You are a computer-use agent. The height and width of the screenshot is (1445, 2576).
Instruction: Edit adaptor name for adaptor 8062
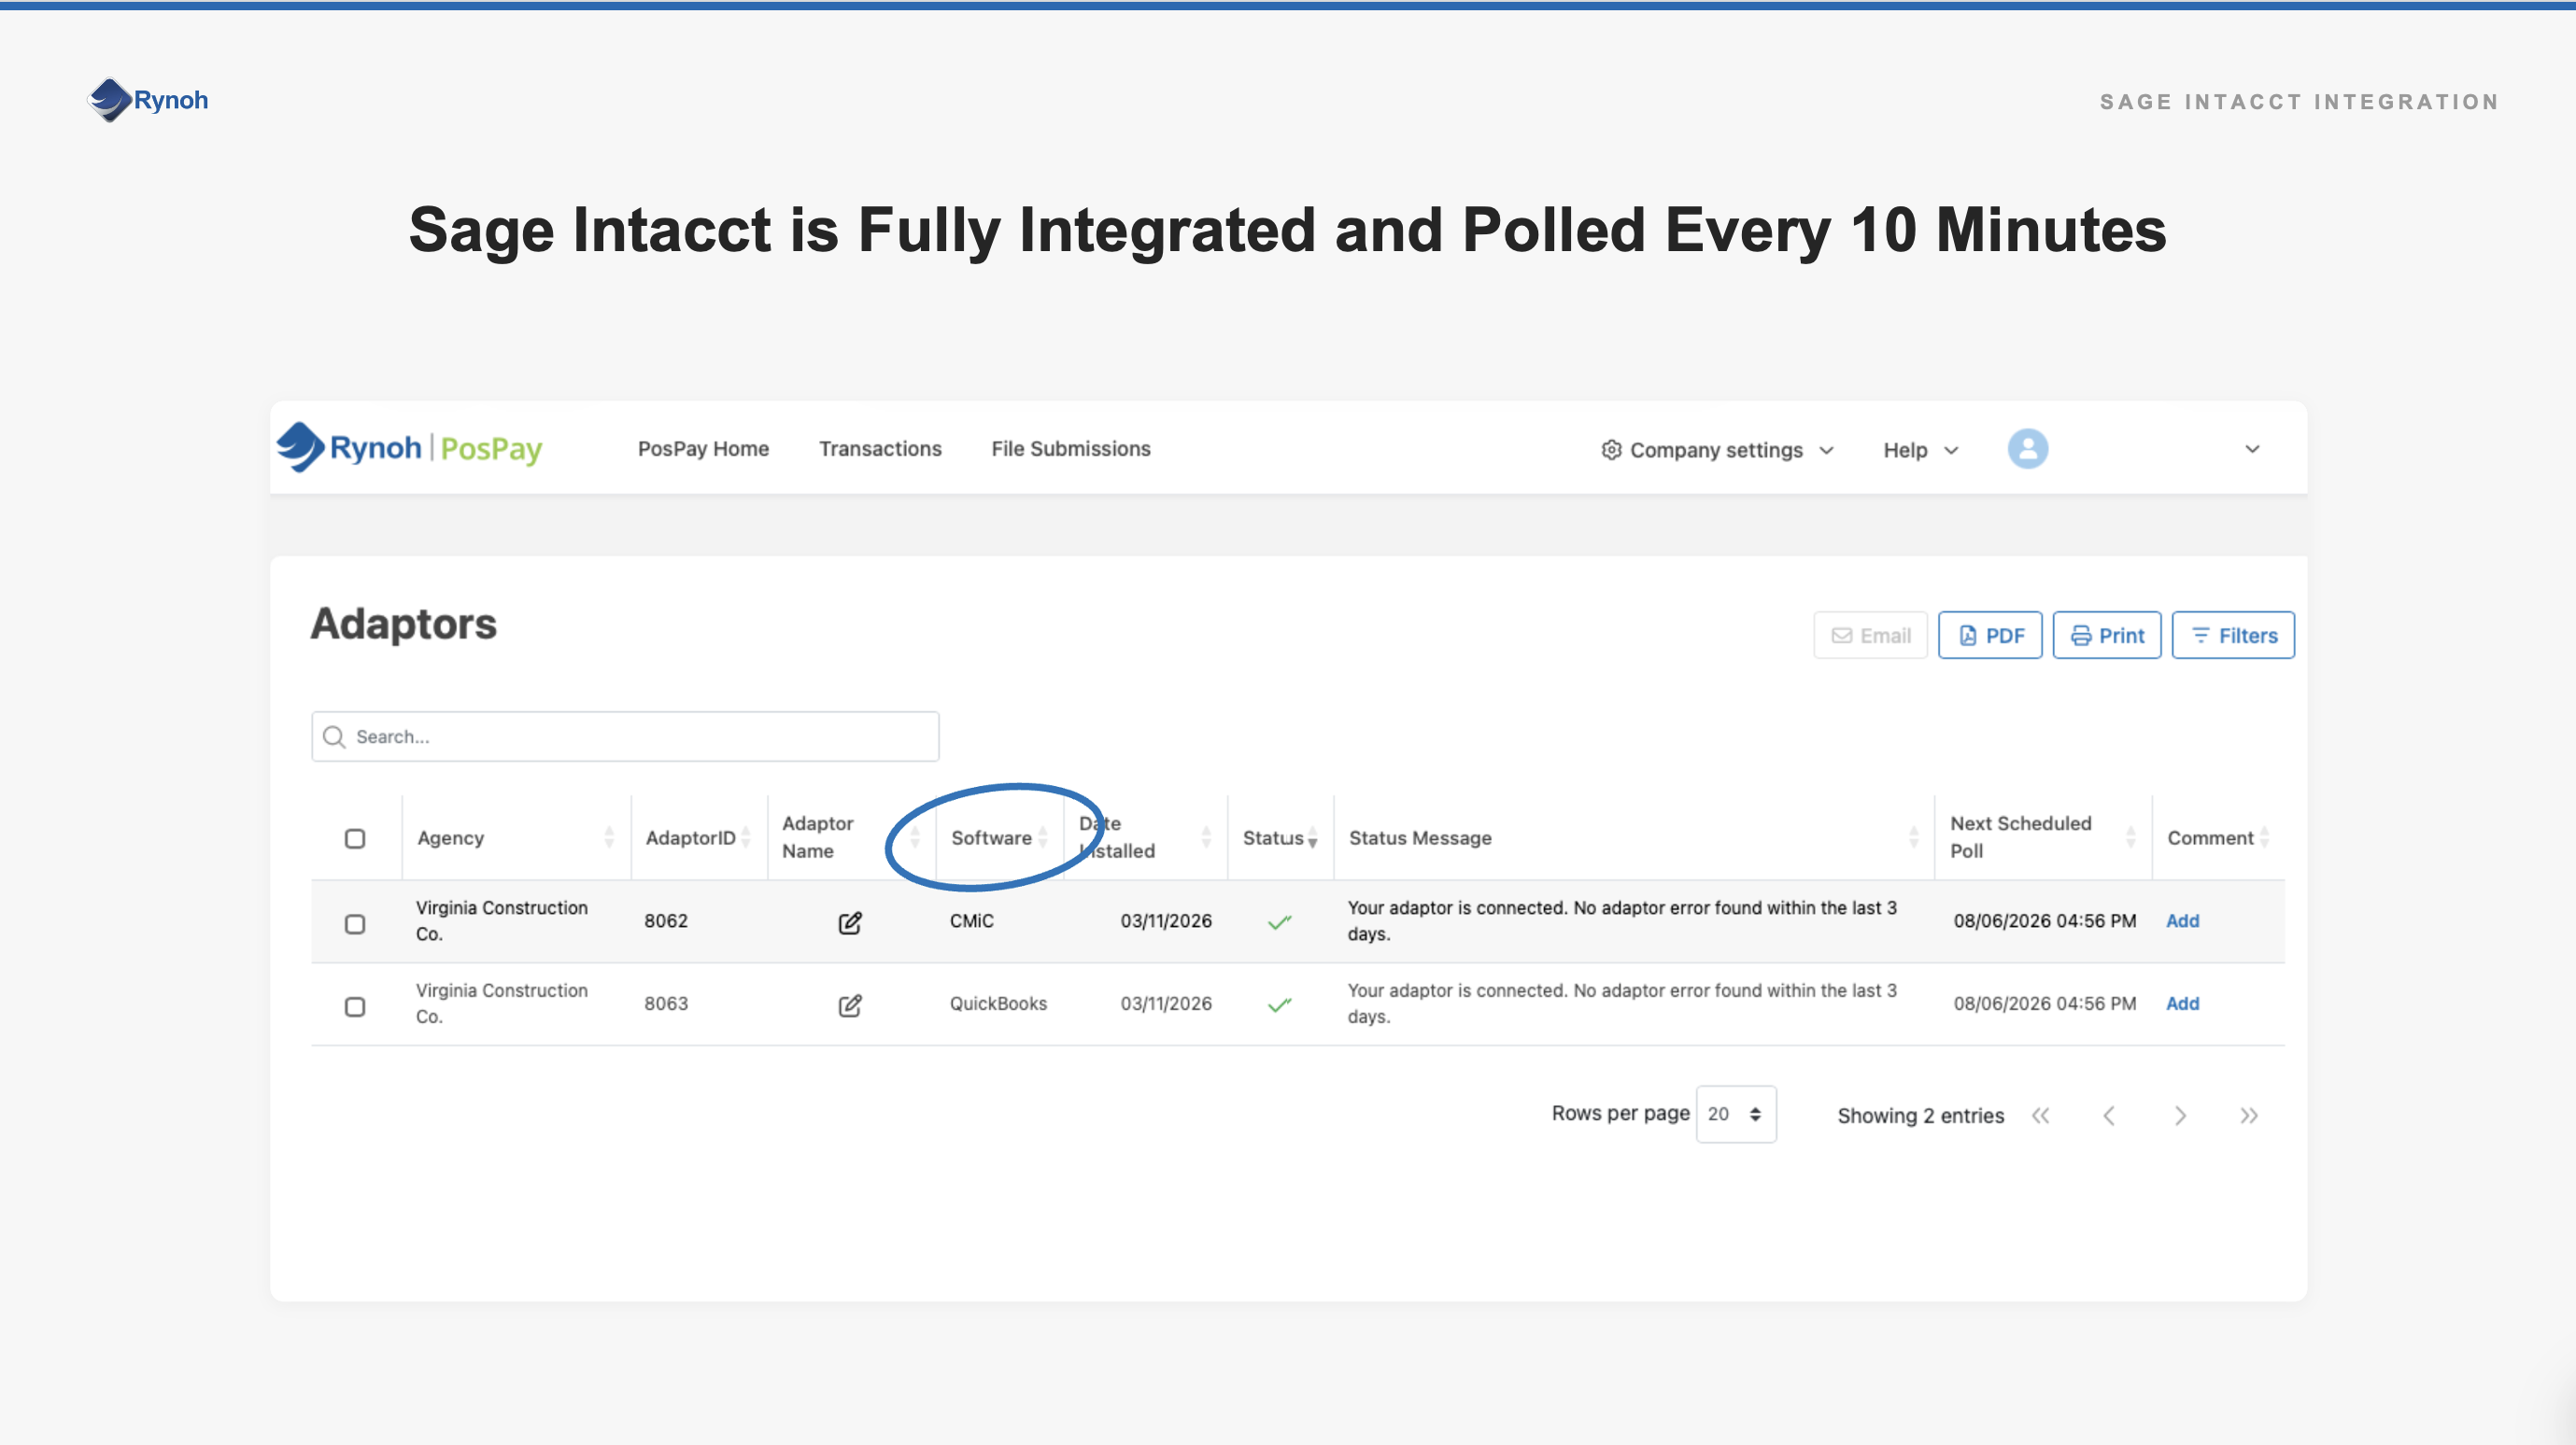[849, 922]
